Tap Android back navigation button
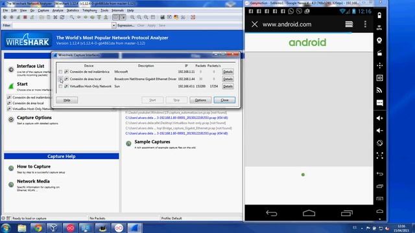This screenshot has height=233, width=415. pos(272,213)
